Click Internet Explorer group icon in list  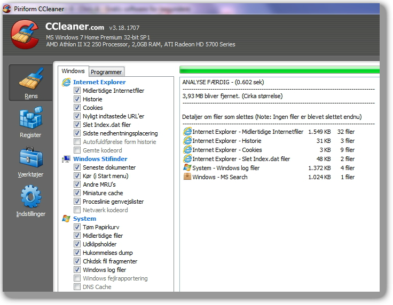pyautogui.click(x=66, y=82)
